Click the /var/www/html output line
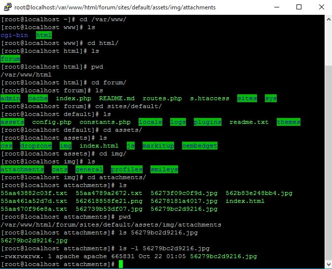 click(x=26, y=75)
